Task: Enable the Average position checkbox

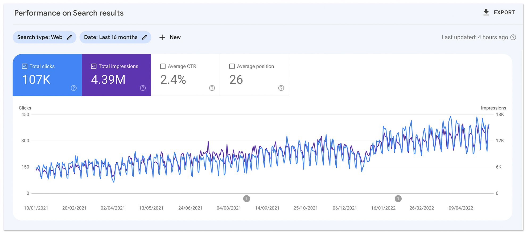Action: pyautogui.click(x=232, y=66)
